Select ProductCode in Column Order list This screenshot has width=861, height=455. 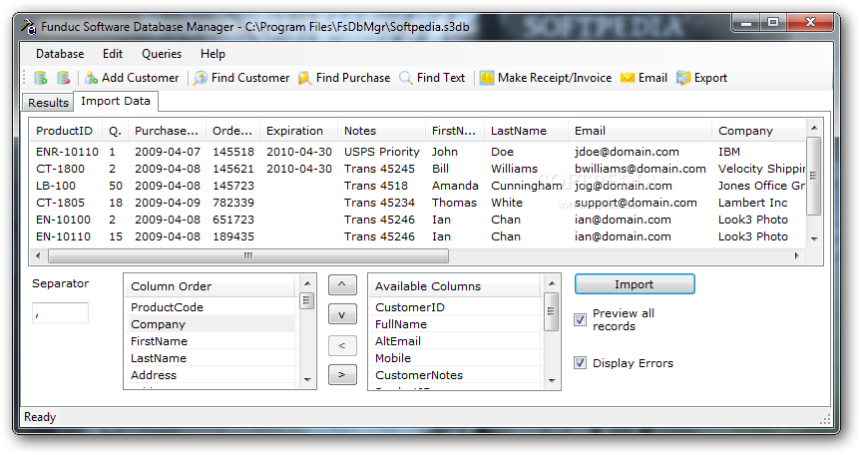coord(212,307)
